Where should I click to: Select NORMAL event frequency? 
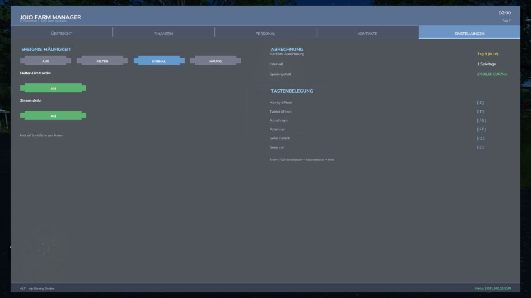159,61
